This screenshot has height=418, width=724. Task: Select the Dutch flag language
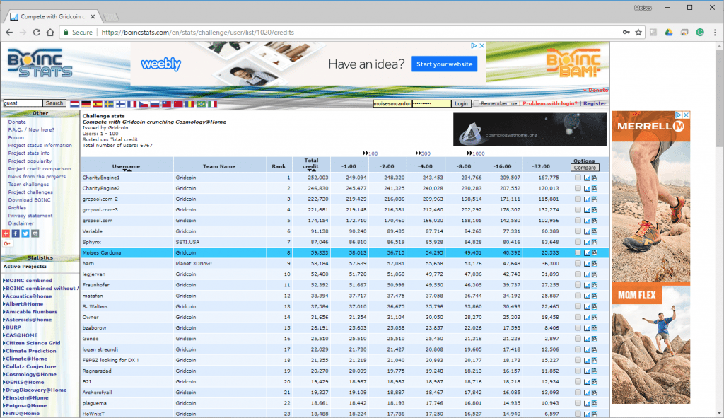tap(74, 104)
